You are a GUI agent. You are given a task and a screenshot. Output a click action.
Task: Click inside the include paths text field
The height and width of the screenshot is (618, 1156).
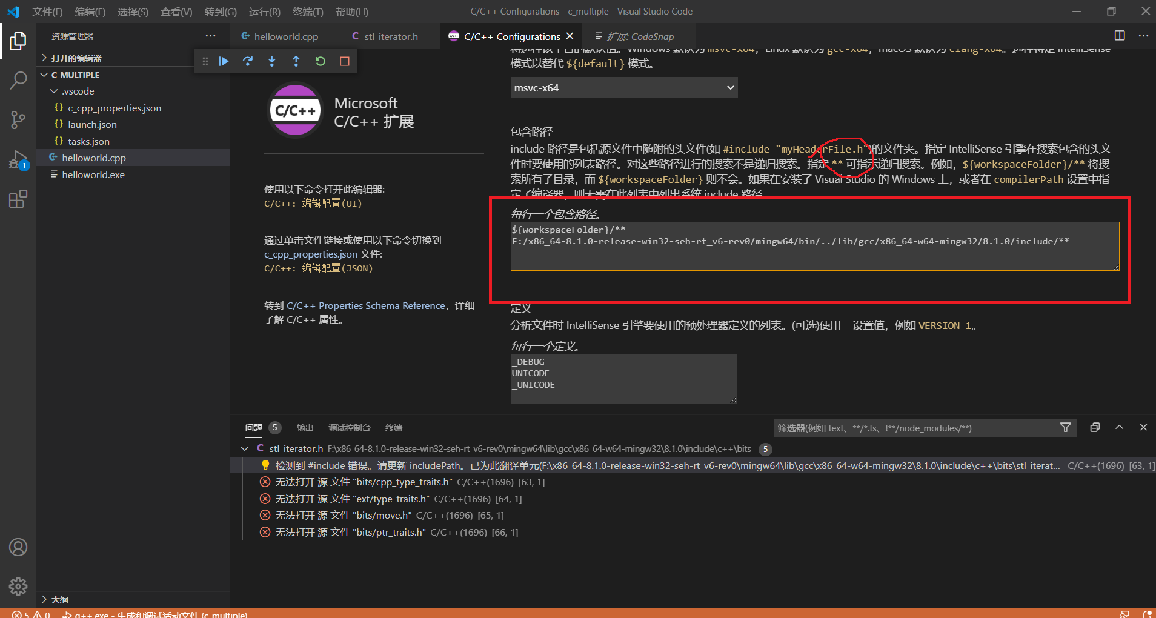[812, 246]
